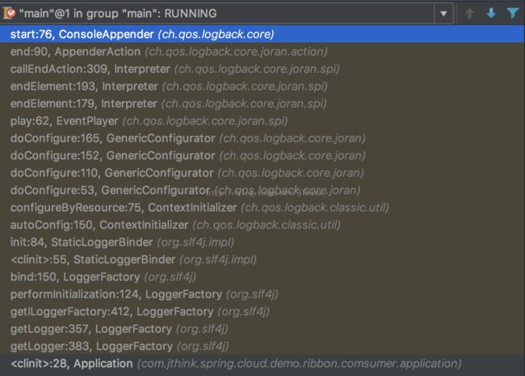Open the thread selector dropdown arrow
This screenshot has height=376, width=525.
point(443,14)
